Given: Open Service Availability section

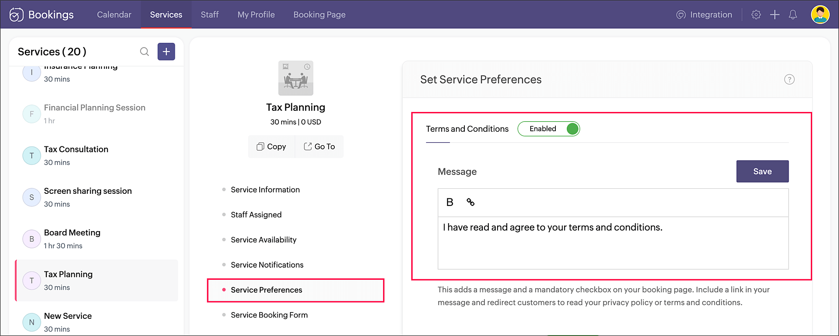Looking at the screenshot, I should point(263,240).
